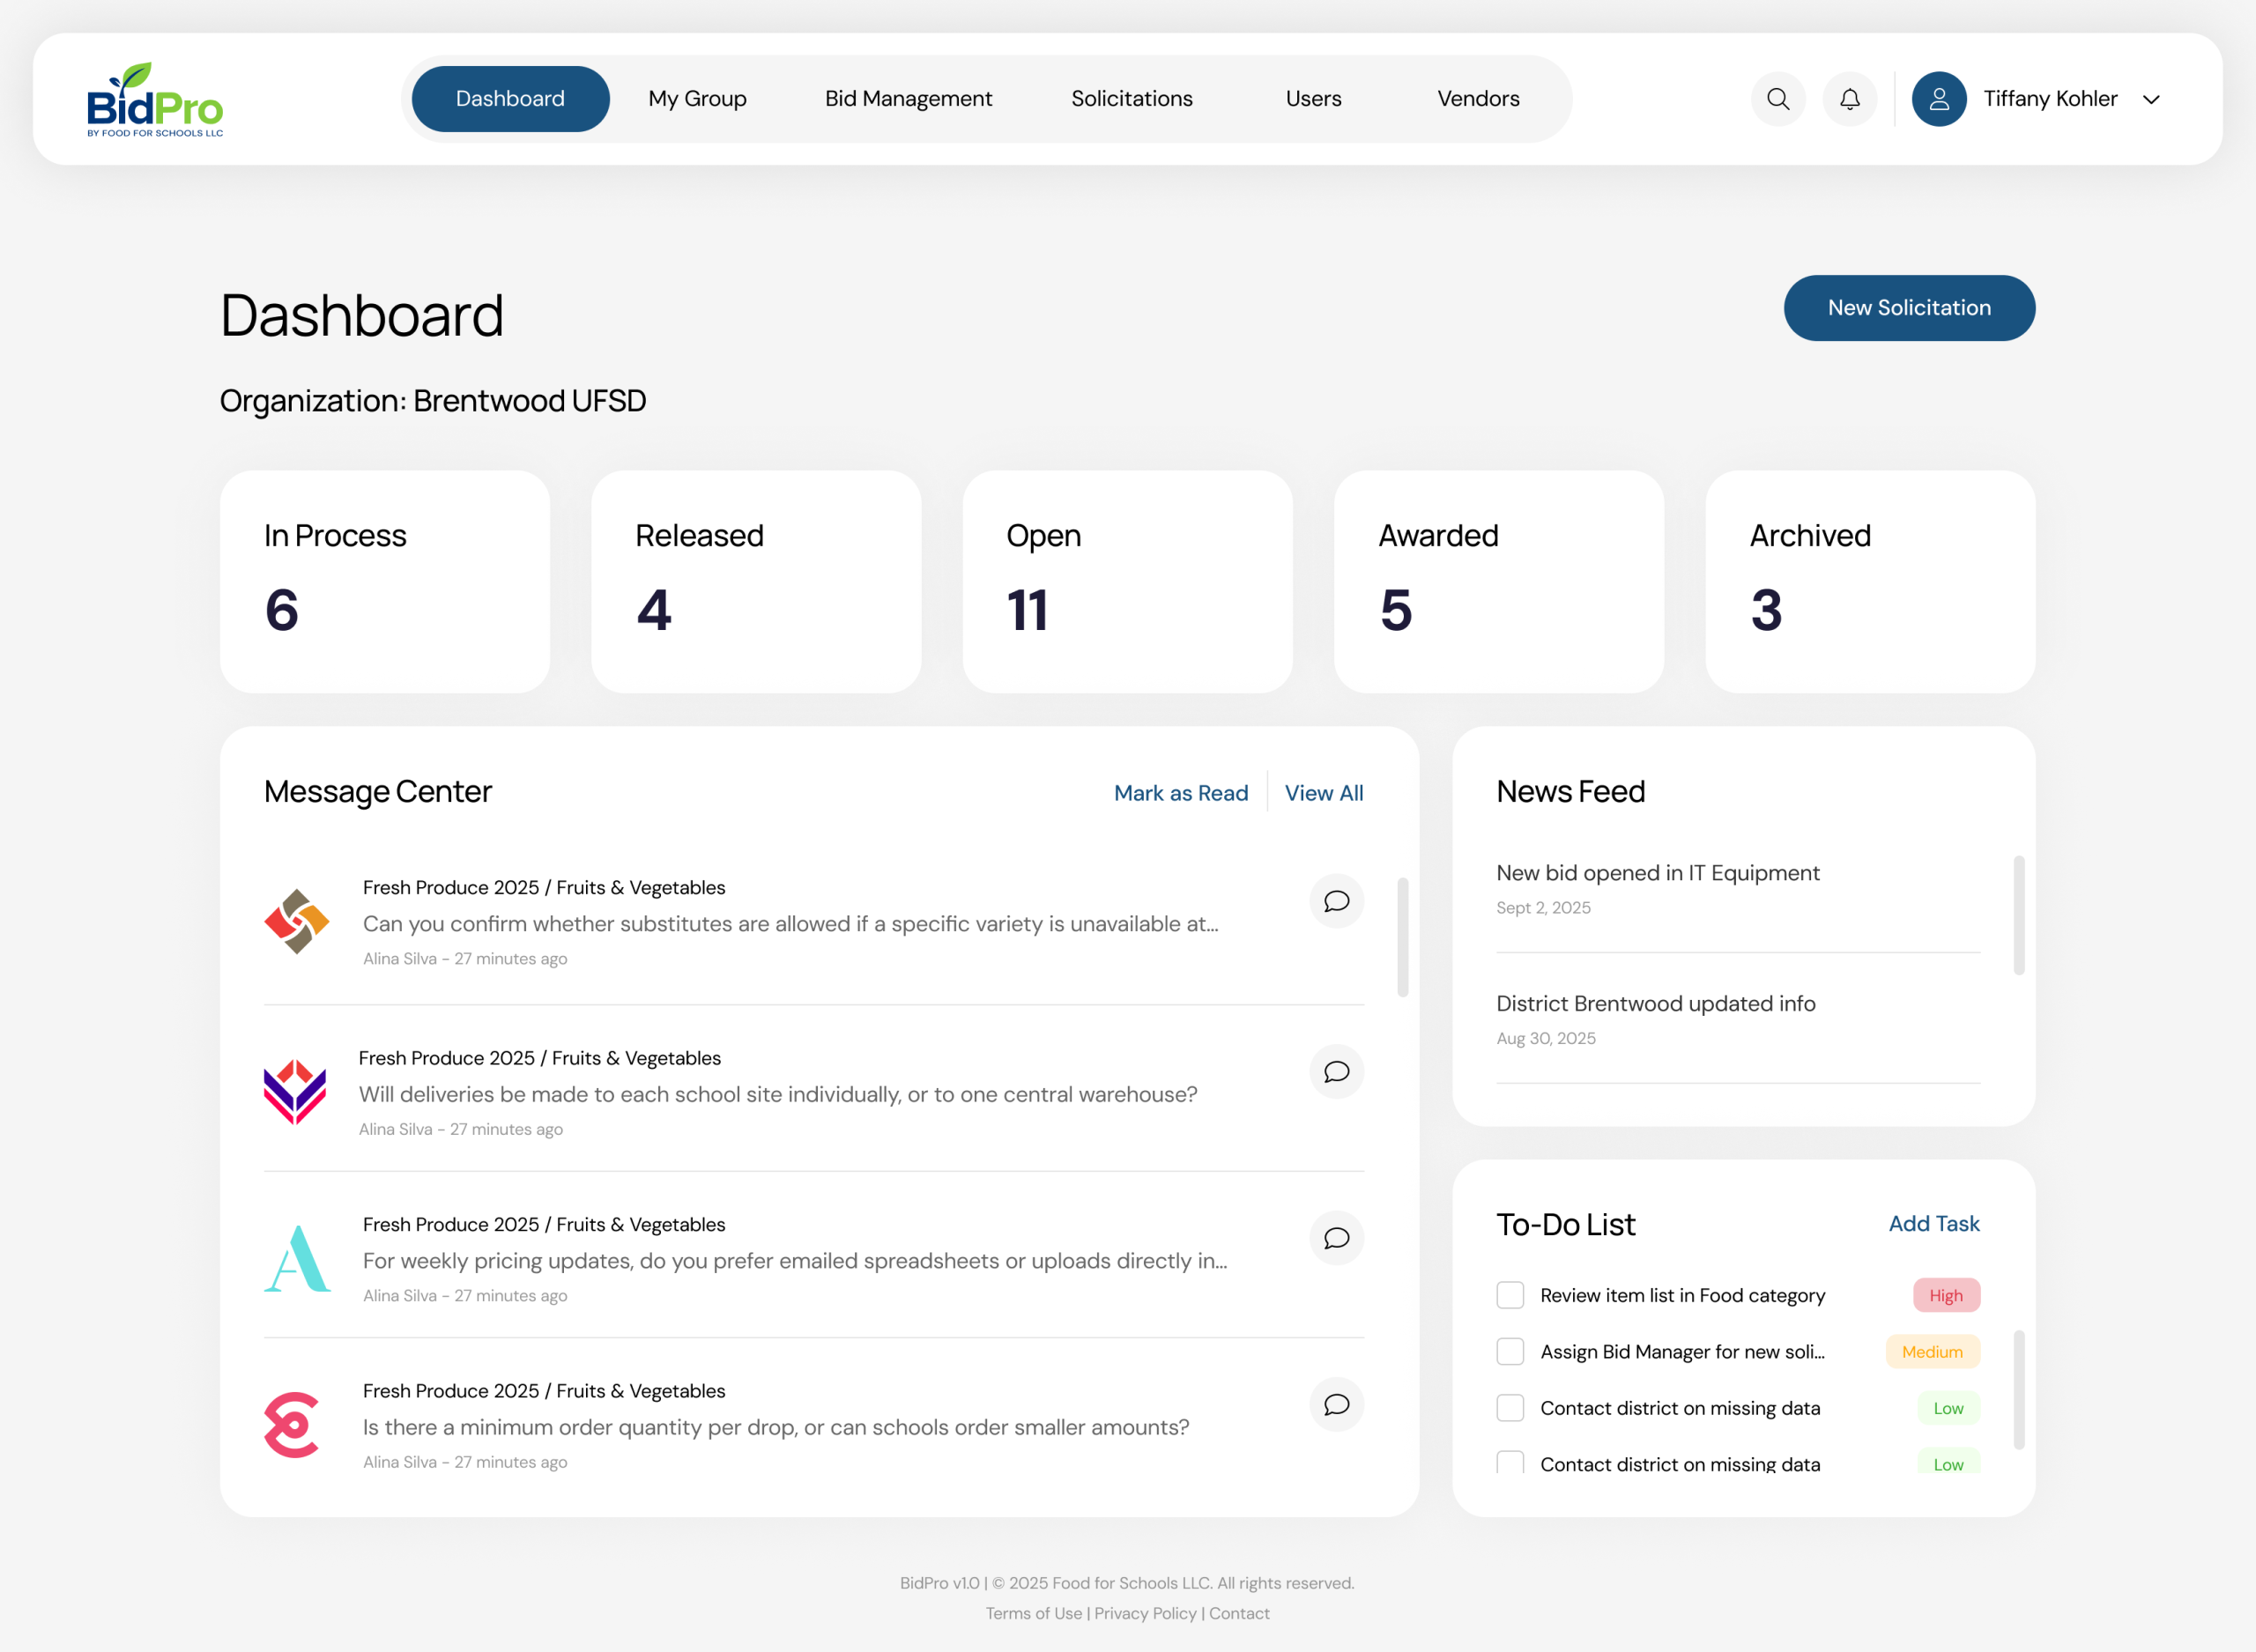This screenshot has height=1652, width=2256.
Task: Click the Message Center scrollbar
Action: (1402, 937)
